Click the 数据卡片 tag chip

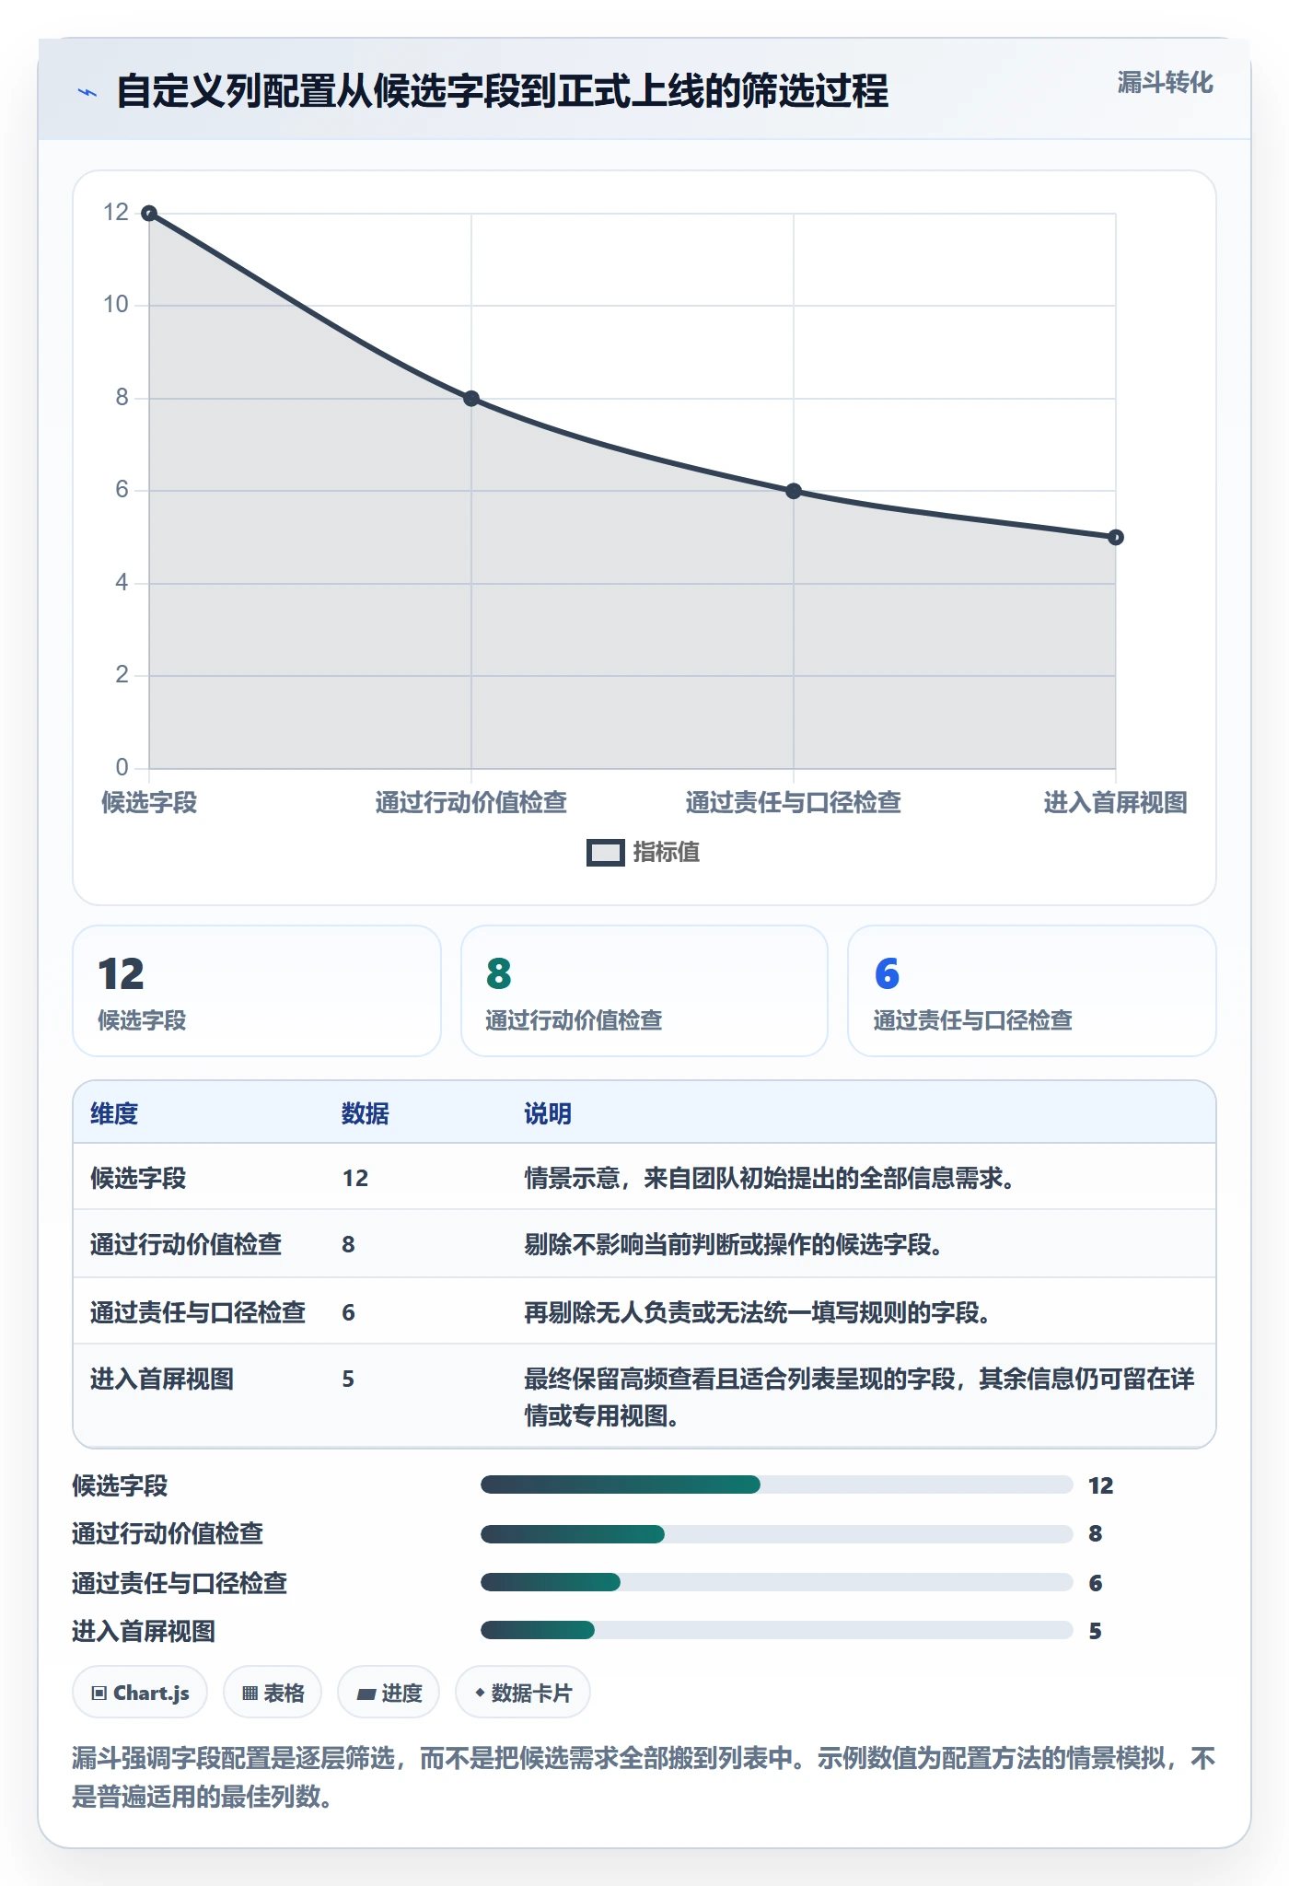click(523, 1693)
